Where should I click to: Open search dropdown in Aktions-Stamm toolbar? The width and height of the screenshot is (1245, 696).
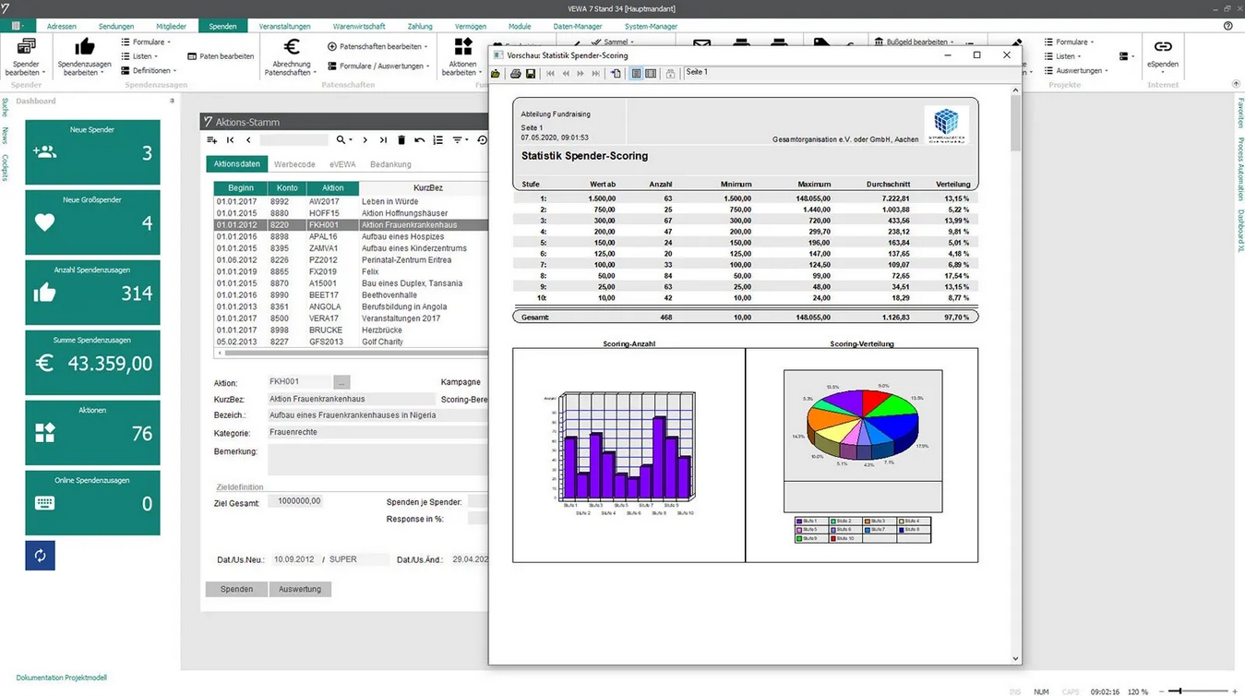point(344,140)
